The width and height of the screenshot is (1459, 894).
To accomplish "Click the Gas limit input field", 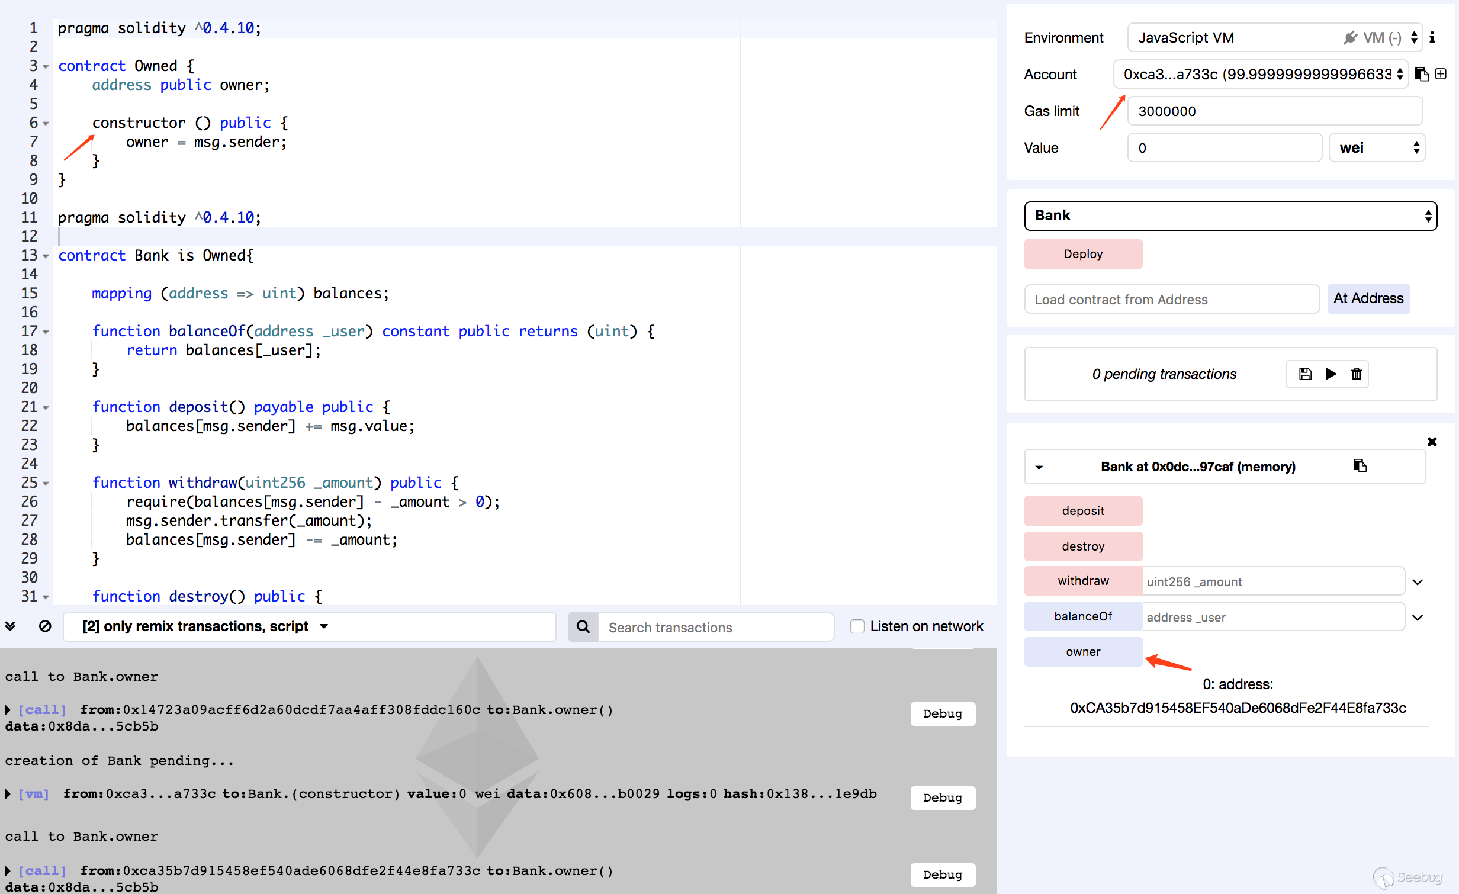I will pos(1274,111).
